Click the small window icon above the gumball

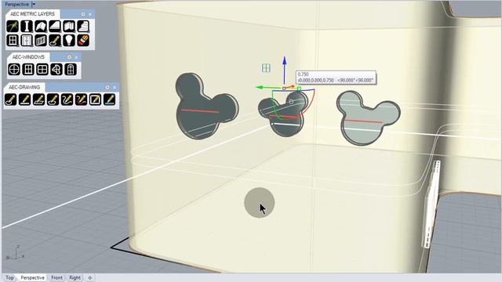pyautogui.click(x=266, y=68)
